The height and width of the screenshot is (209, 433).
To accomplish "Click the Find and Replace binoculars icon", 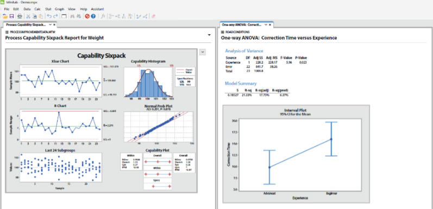I will [x=79, y=16].
